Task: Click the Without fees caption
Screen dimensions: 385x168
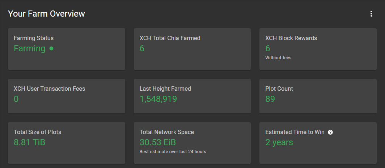Action: click(x=278, y=58)
